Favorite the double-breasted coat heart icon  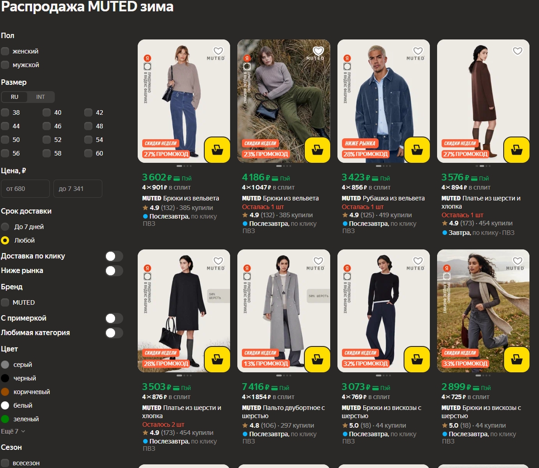tap(318, 261)
